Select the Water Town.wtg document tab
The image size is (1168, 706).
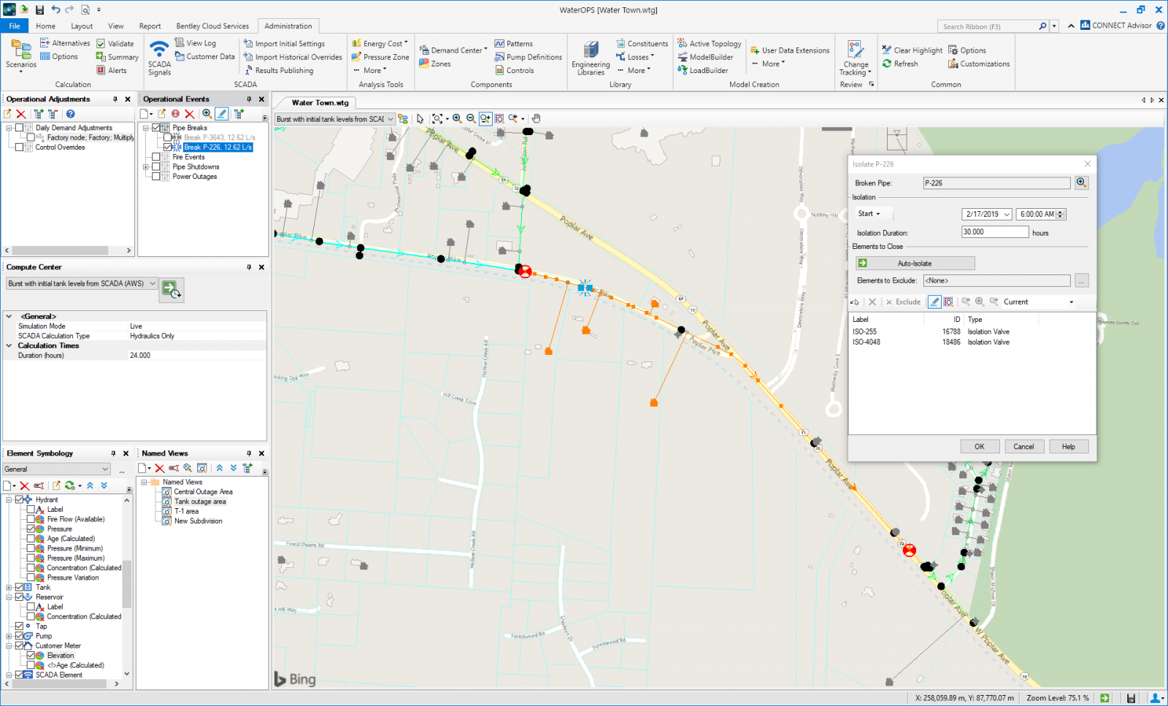pyautogui.click(x=320, y=103)
